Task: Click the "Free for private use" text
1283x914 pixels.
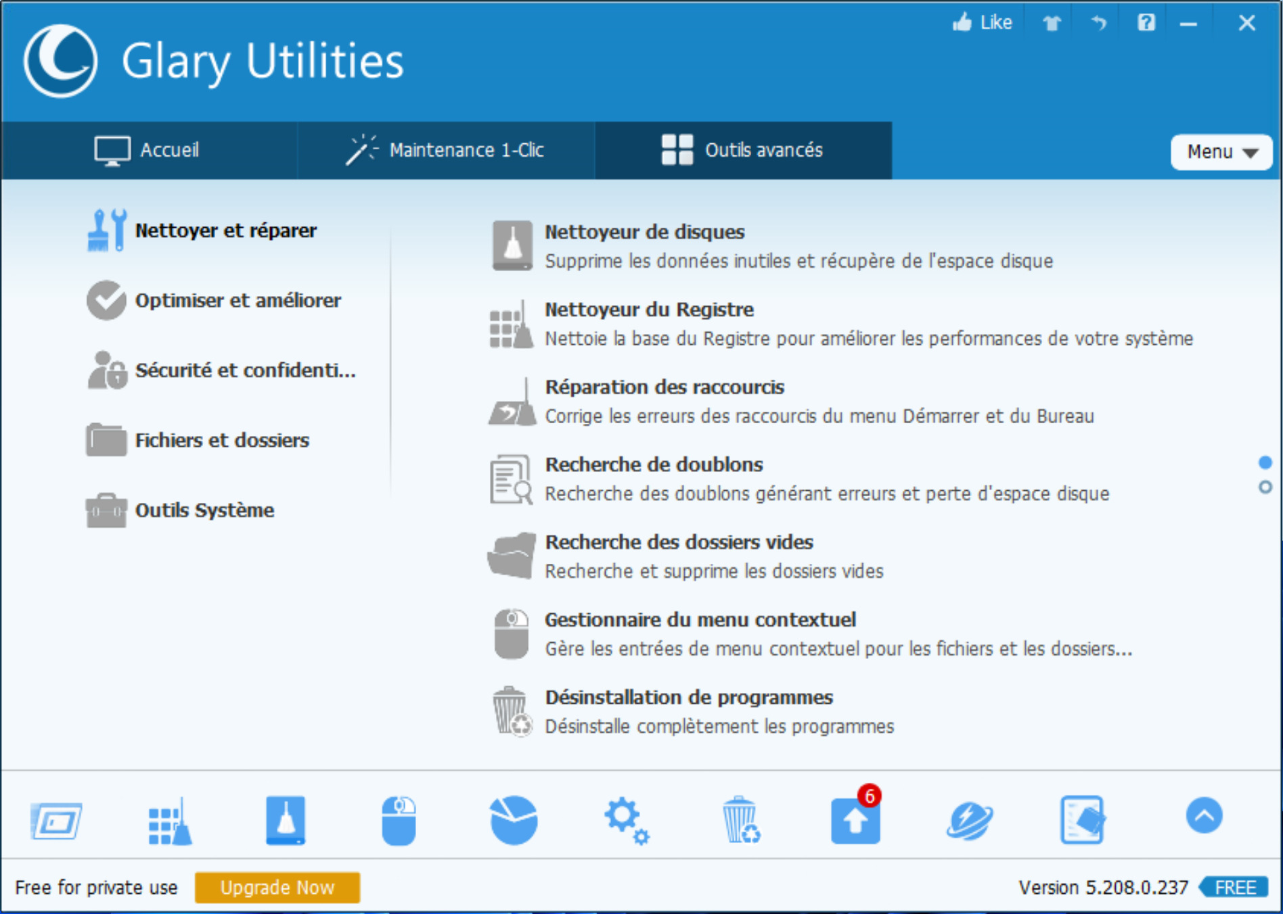Action: coord(96,888)
